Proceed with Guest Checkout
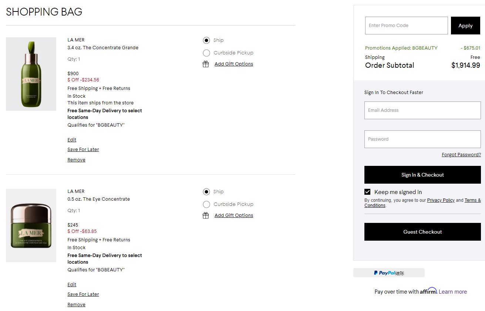Viewport: 485px width, 311px height. tap(422, 232)
